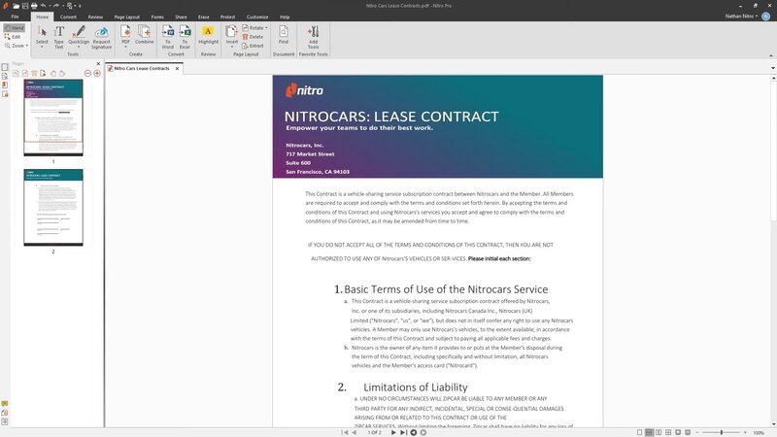
Task: Click the previous view circle icon
Action: tap(414, 432)
